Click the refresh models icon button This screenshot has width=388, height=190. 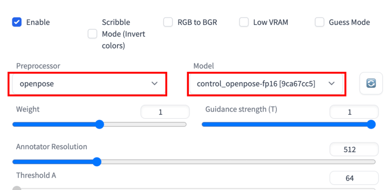tap(371, 83)
